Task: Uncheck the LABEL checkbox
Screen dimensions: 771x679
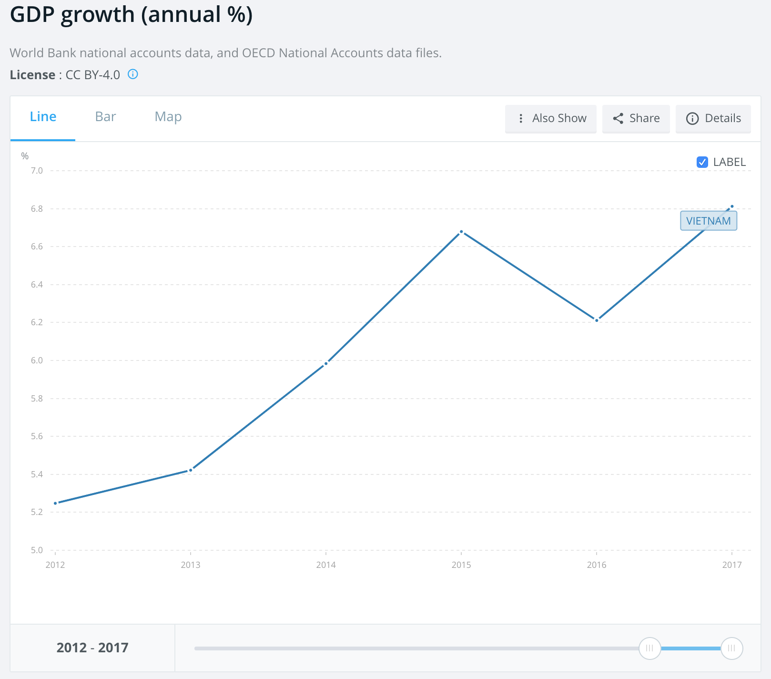Action: click(702, 162)
